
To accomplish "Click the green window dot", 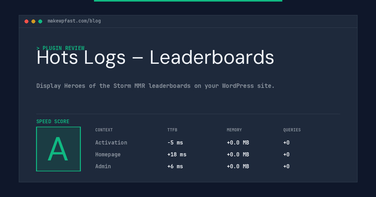I will (40, 21).
